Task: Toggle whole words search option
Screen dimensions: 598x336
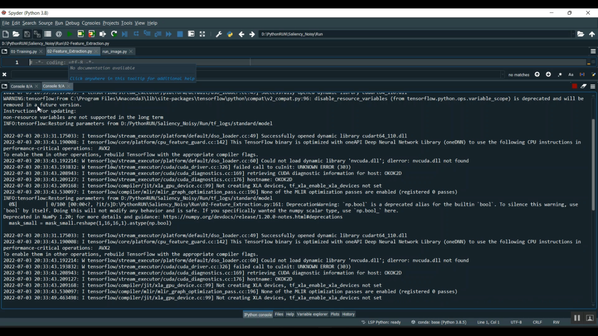Action: tap(582, 74)
